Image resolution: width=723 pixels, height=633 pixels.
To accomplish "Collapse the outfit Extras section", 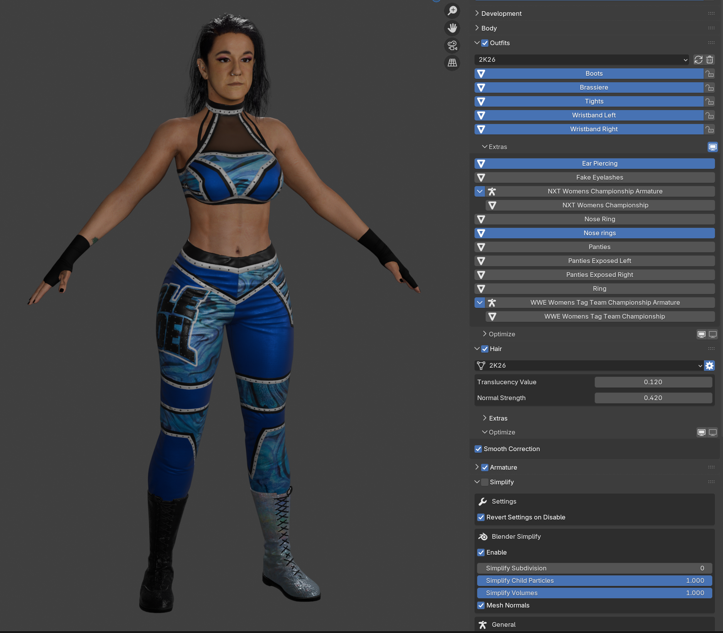I will [485, 147].
